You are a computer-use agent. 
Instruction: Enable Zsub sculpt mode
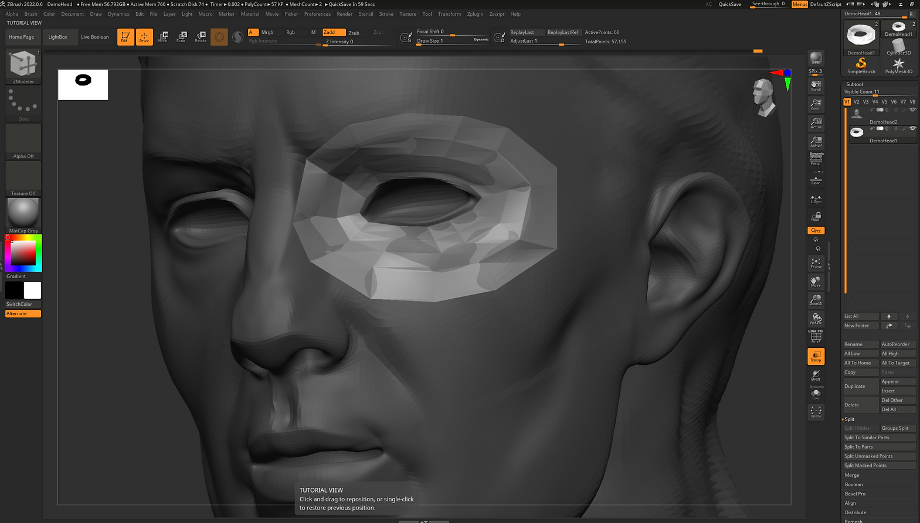click(x=354, y=33)
